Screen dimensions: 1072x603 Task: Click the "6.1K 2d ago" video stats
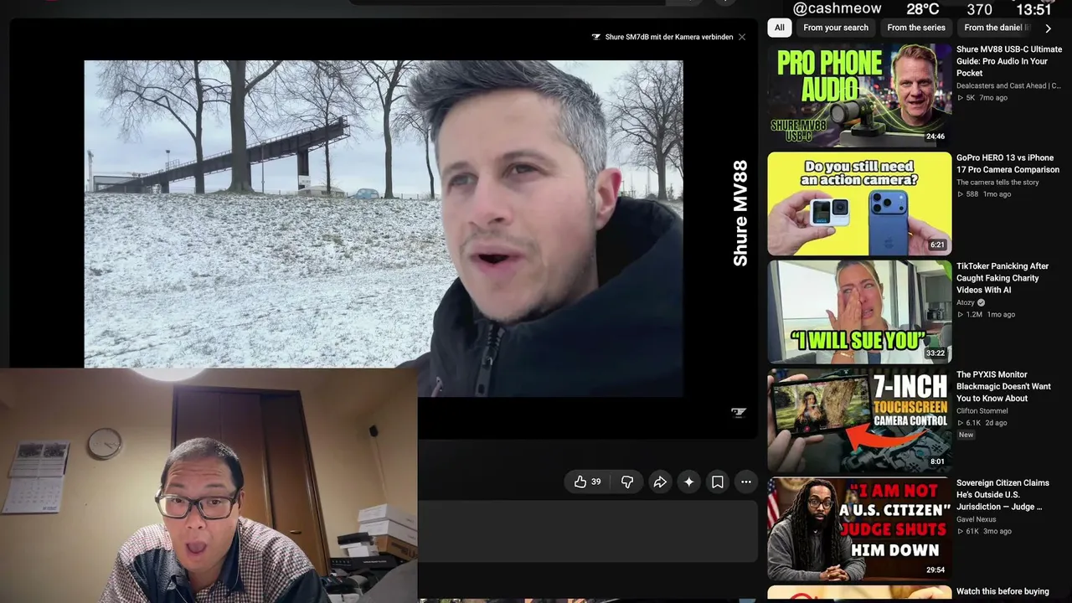tap(982, 423)
